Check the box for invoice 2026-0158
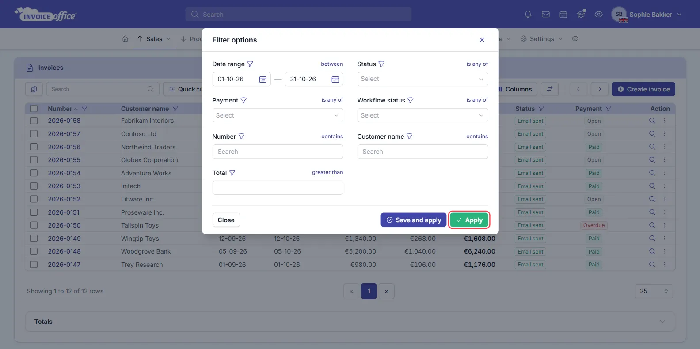Screen dimensions: 700x349 34,121
